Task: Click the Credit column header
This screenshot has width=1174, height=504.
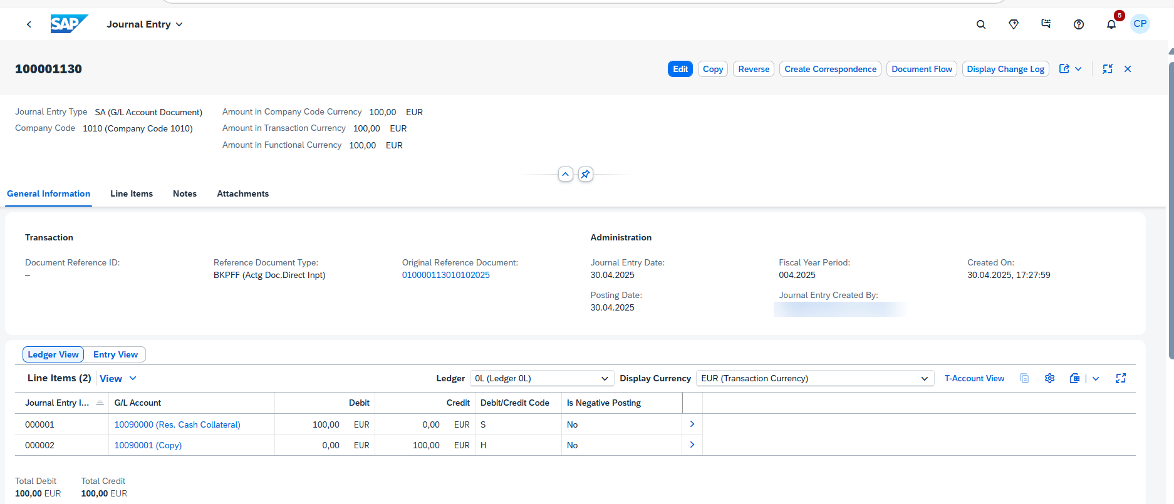Action: click(425, 403)
